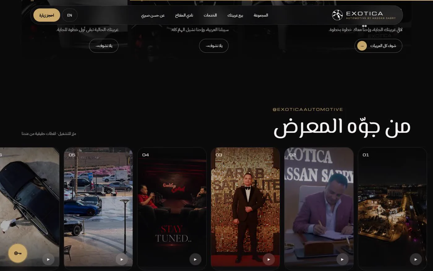This screenshot has height=271, width=433.
Task: Click the @EXOTICAAUTOMOTIVE handle
Action: [x=308, y=109]
